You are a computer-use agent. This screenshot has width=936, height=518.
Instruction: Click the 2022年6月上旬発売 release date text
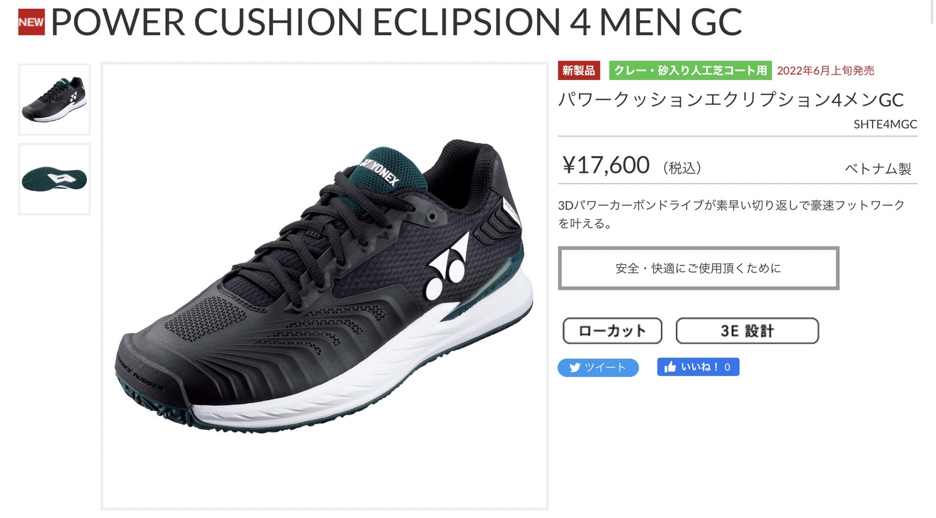pyautogui.click(x=826, y=71)
